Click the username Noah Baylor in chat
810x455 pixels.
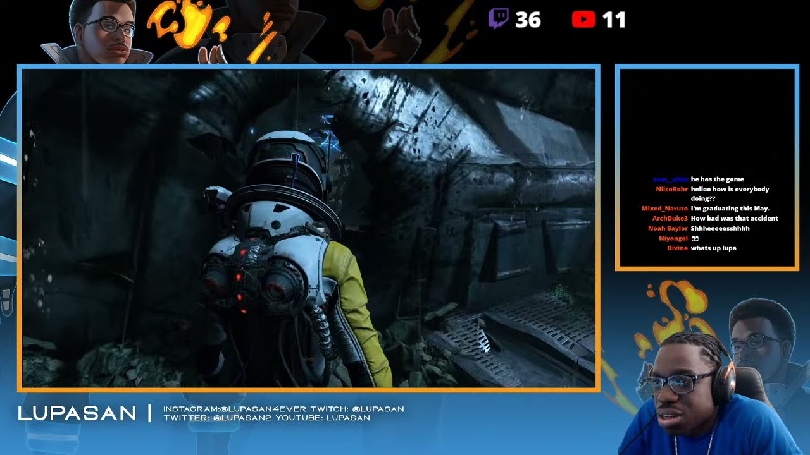coord(668,228)
